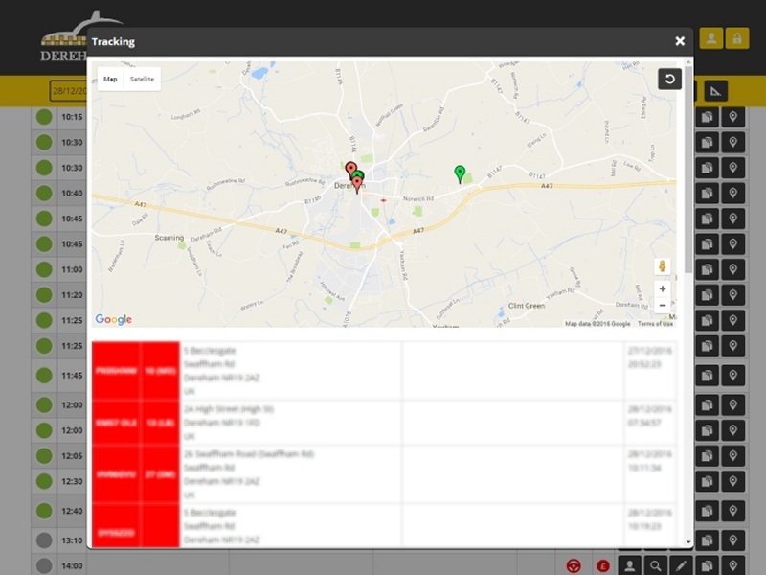This screenshot has width=766, height=575.
Task: Click the padlock icon in header
Action: click(x=736, y=38)
